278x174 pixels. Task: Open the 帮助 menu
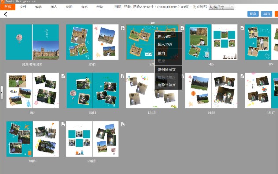point(100,7)
